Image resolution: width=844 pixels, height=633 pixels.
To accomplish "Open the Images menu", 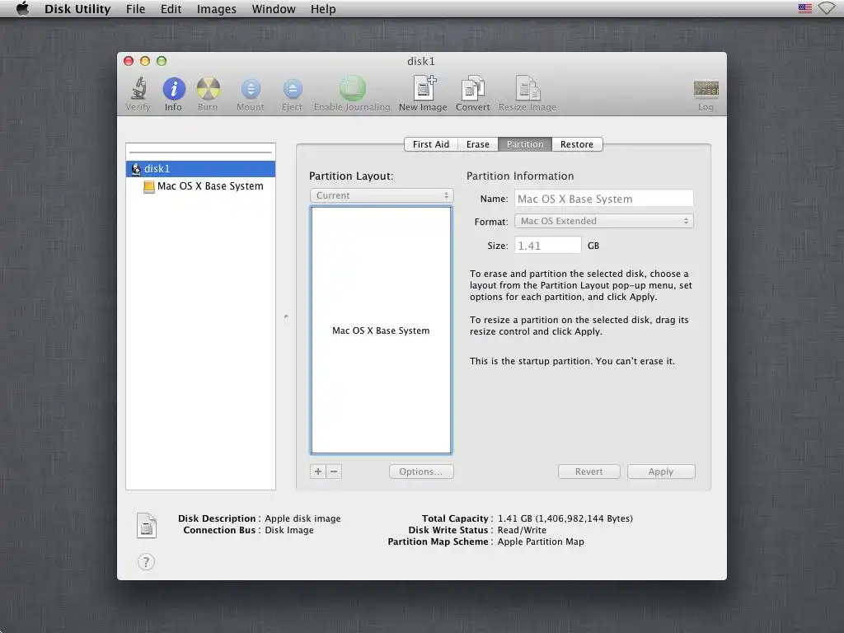I will 217,9.
